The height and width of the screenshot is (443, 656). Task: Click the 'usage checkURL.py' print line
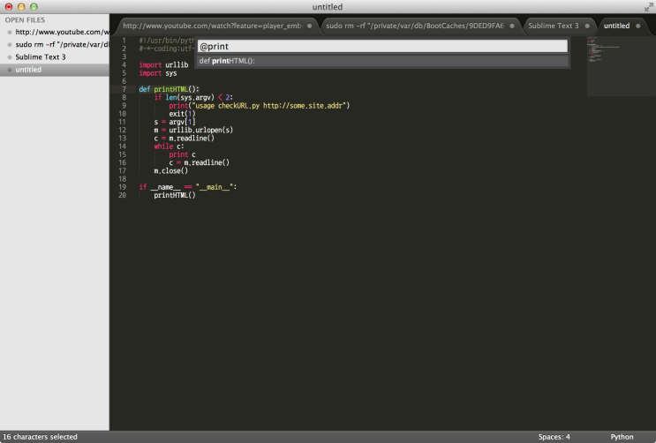point(259,106)
